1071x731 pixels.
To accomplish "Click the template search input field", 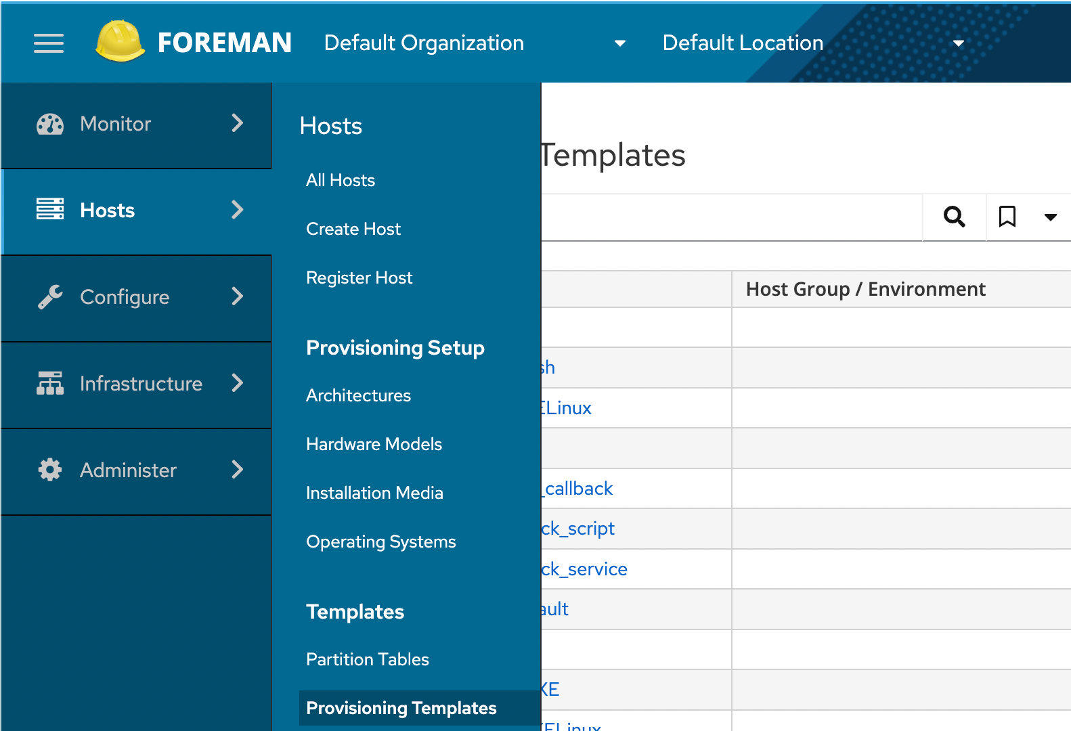I will tap(732, 217).
